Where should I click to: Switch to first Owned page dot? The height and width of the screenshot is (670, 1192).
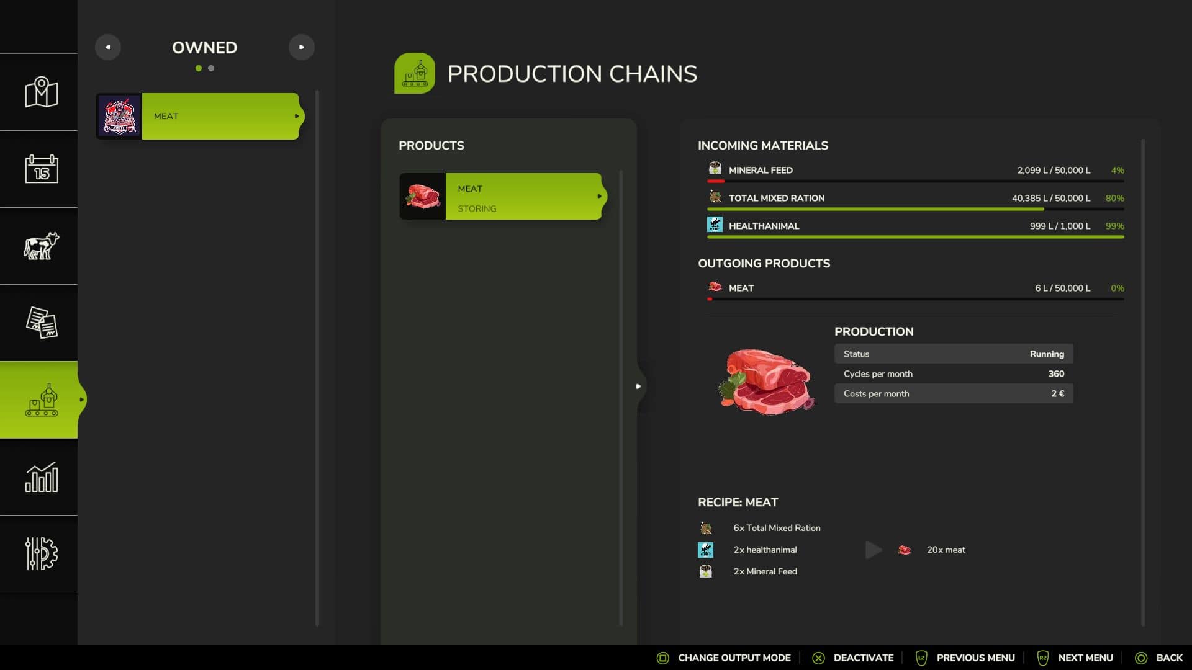pyautogui.click(x=199, y=68)
